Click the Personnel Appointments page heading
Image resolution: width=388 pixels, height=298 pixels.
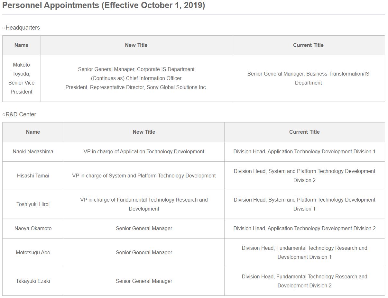click(104, 5)
